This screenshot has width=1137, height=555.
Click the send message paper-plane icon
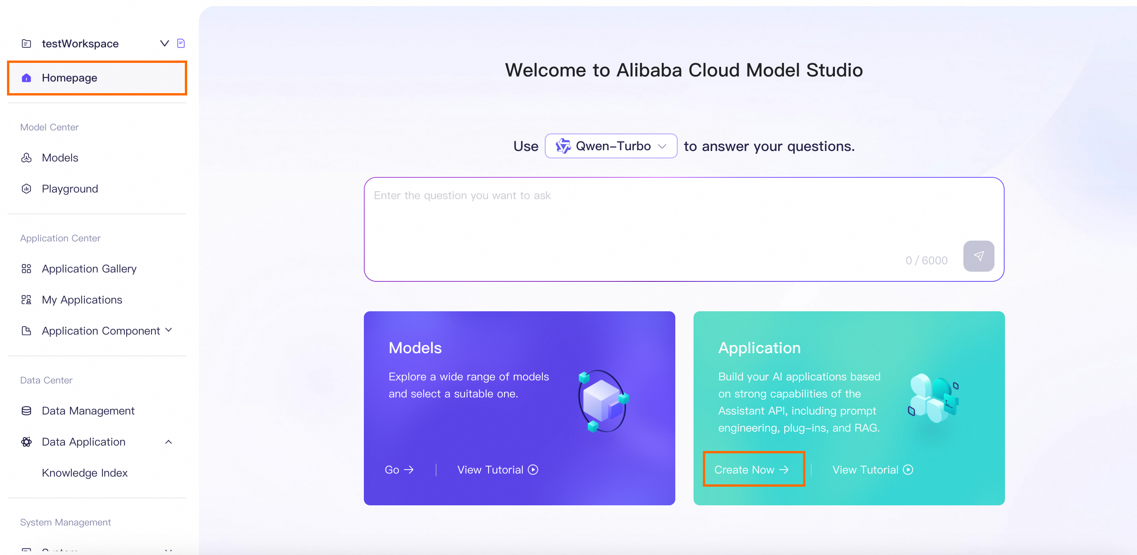click(978, 256)
